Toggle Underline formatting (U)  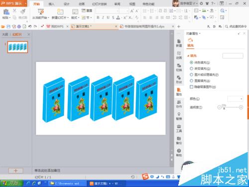point(108,17)
